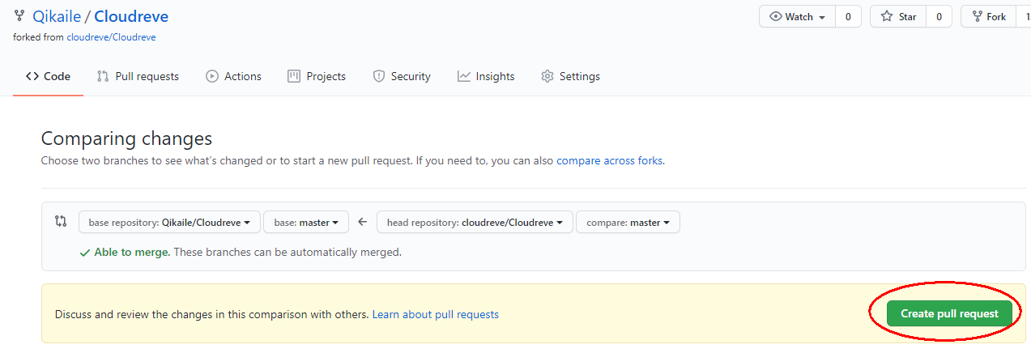
Task: Click the fork icon beside repository name
Action: coord(19,16)
